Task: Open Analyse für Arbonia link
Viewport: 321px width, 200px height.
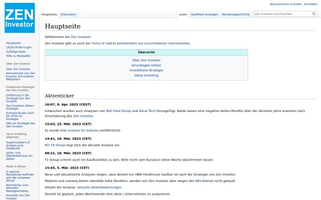Action: [83, 131]
